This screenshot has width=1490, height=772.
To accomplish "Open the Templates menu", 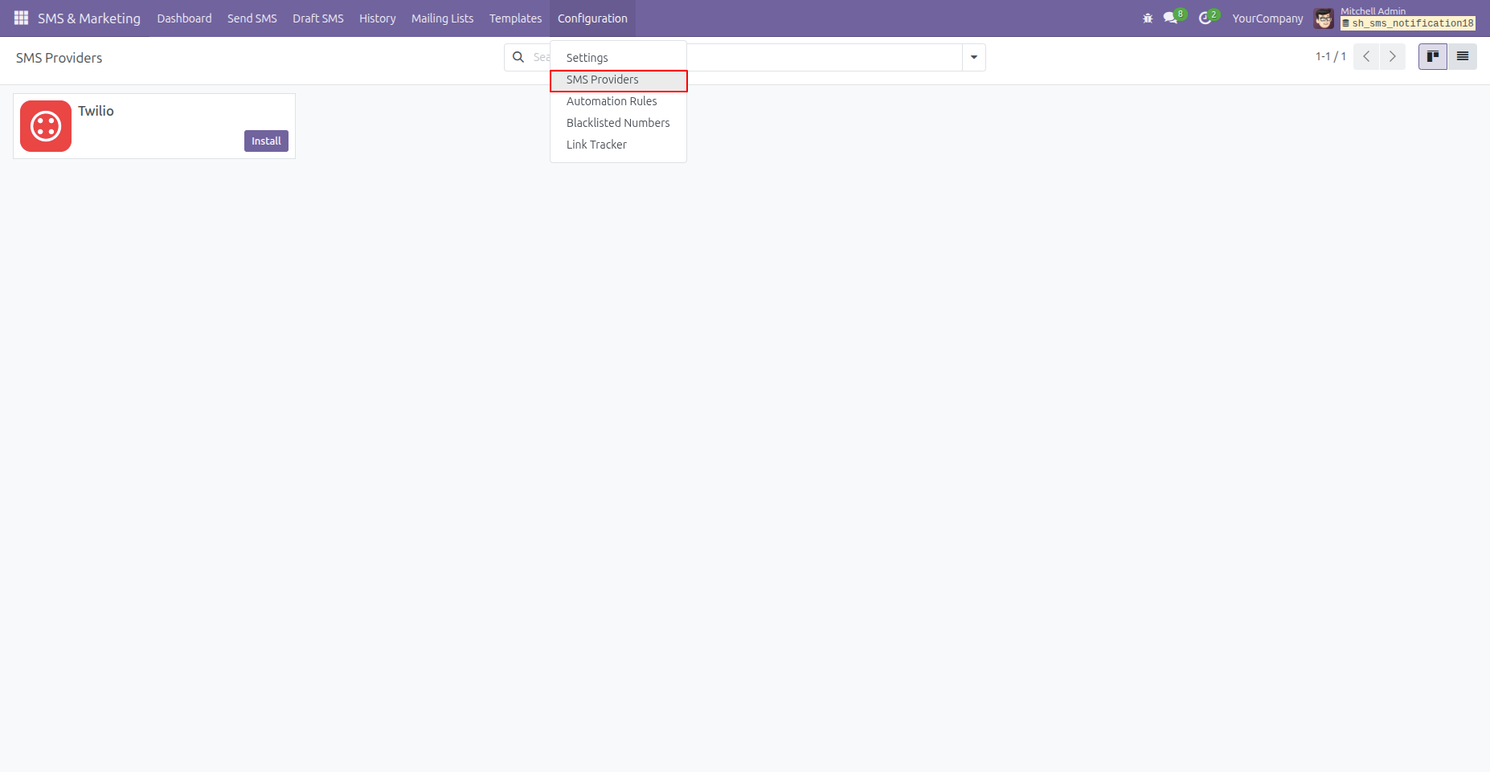I will click(x=515, y=18).
